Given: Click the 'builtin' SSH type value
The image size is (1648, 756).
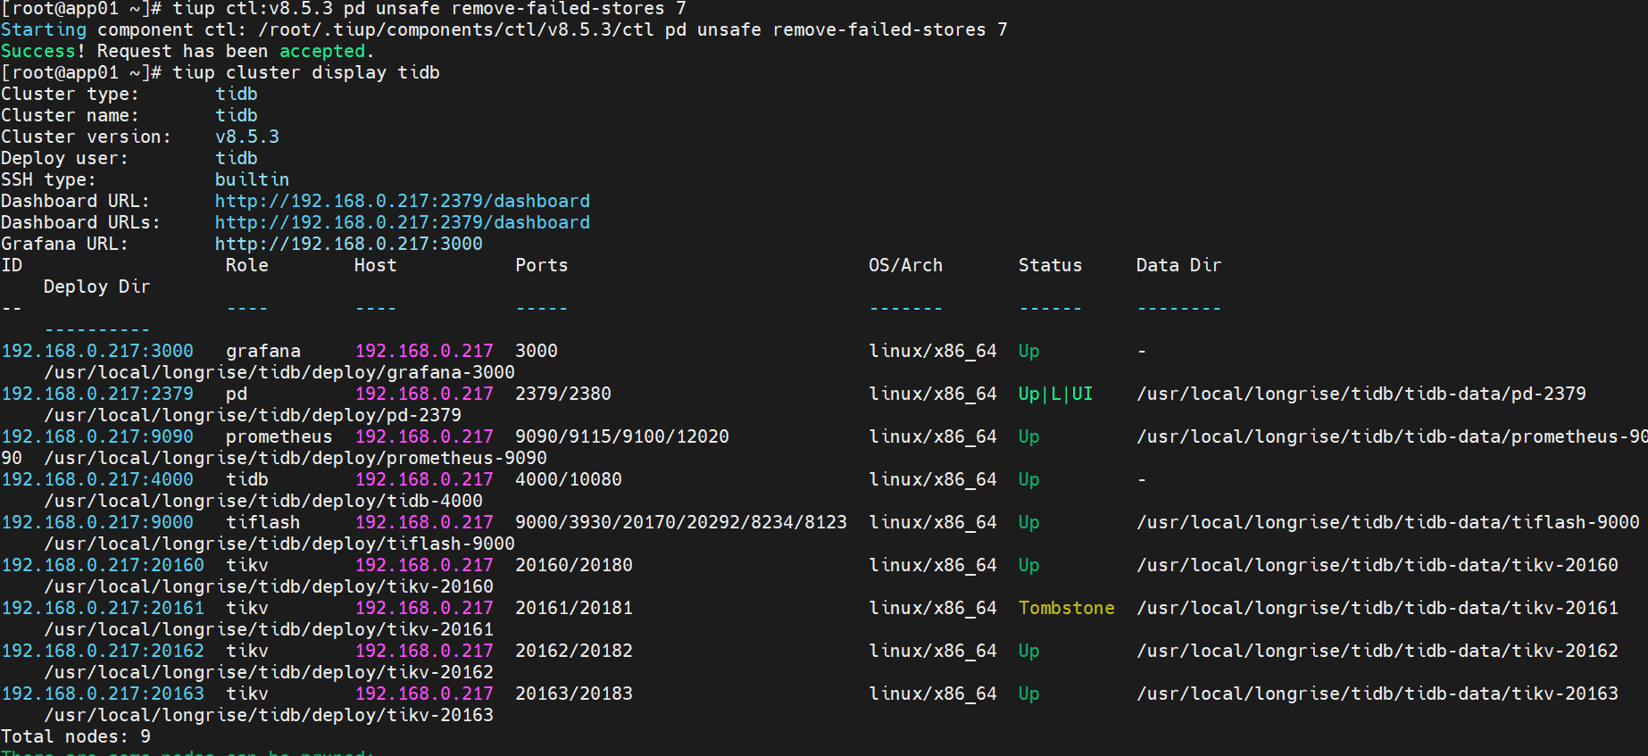Looking at the screenshot, I should (252, 179).
